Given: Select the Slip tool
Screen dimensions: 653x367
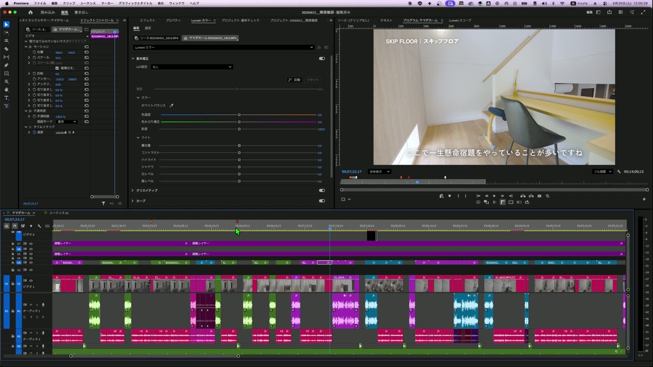Looking at the screenshot, I should click(7, 57).
